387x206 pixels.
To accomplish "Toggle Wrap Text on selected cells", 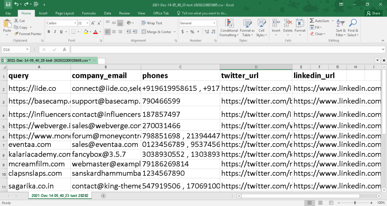I will click(152, 23).
